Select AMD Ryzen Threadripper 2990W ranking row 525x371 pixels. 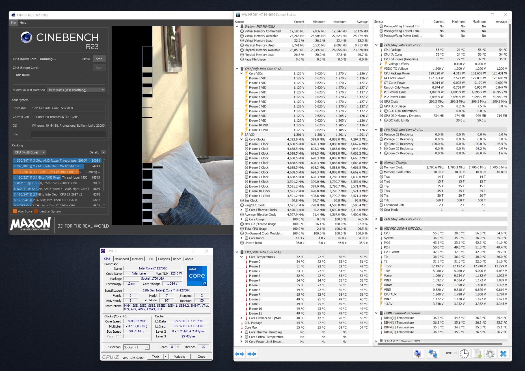[57, 161]
